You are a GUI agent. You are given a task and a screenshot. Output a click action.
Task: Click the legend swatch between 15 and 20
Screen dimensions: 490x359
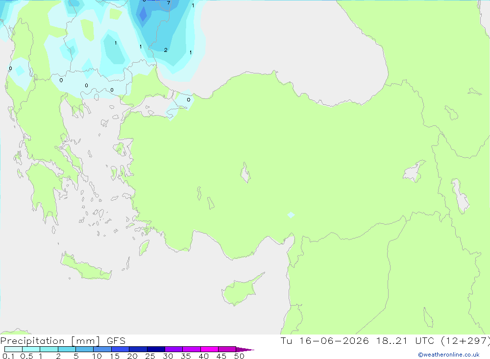click(121, 349)
